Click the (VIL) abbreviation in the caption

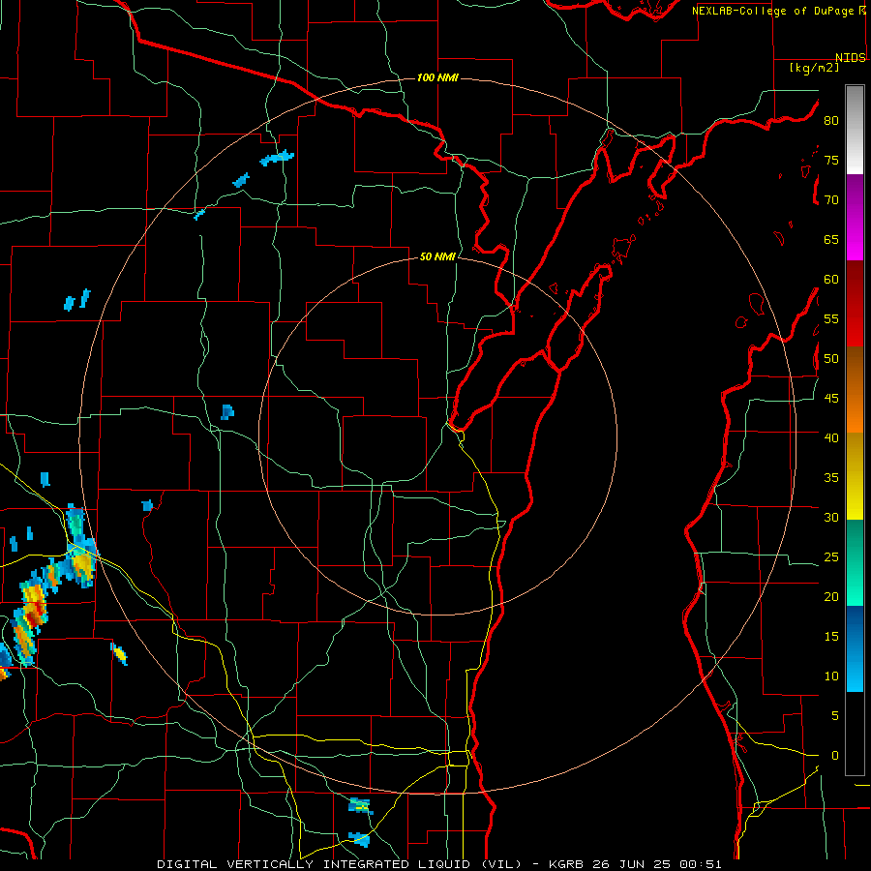[x=501, y=864]
